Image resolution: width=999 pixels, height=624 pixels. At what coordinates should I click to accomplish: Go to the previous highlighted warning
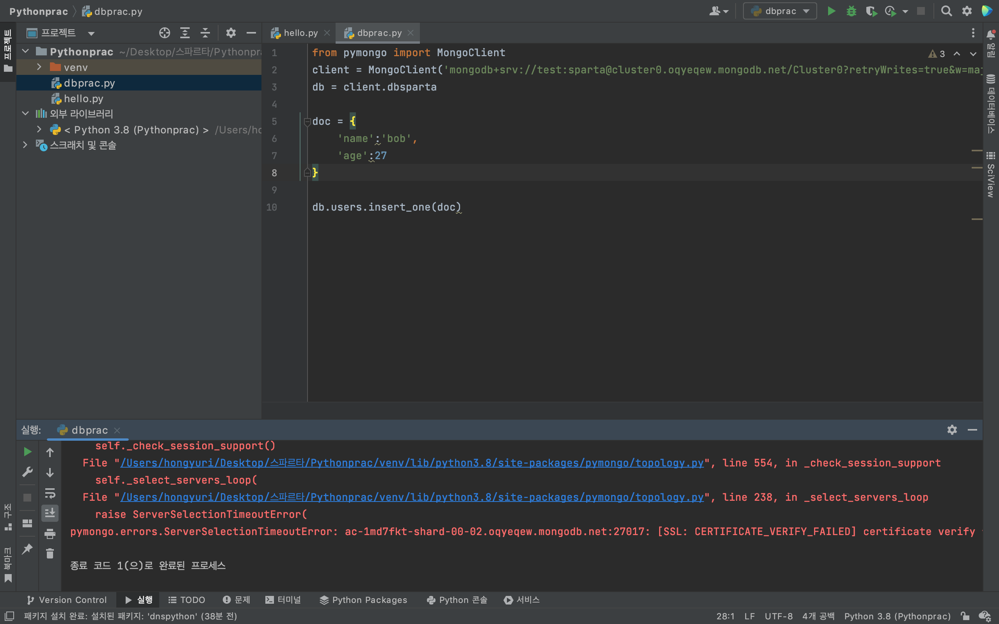[957, 54]
